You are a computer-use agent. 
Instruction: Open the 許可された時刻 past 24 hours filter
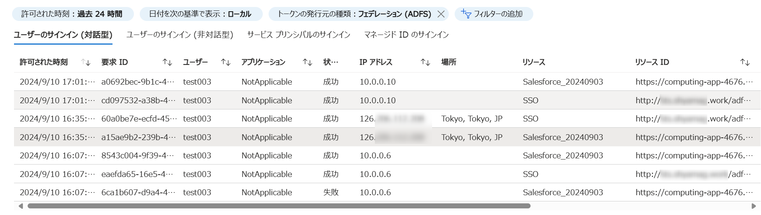(x=73, y=14)
